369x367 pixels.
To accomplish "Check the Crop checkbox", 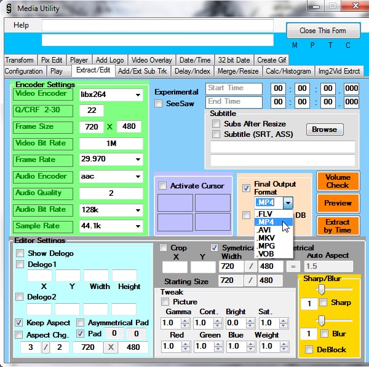I will 163,247.
